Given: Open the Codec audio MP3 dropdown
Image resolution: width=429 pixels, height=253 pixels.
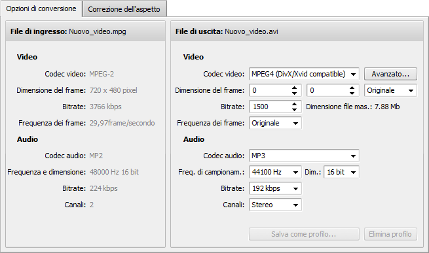Looking at the screenshot, I should coord(304,156).
